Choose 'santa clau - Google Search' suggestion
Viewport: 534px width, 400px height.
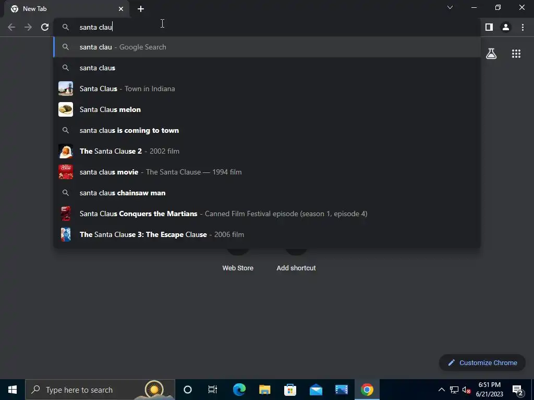[268, 47]
